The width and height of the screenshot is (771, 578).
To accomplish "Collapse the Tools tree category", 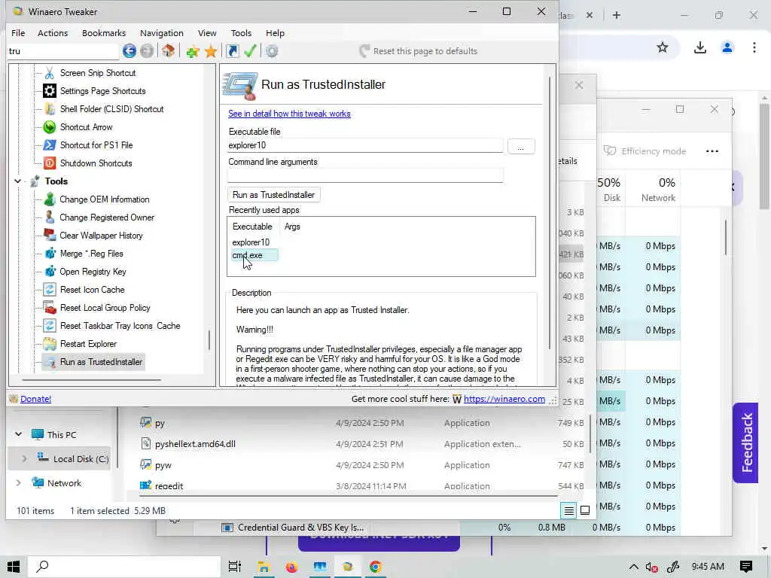I will pos(18,181).
